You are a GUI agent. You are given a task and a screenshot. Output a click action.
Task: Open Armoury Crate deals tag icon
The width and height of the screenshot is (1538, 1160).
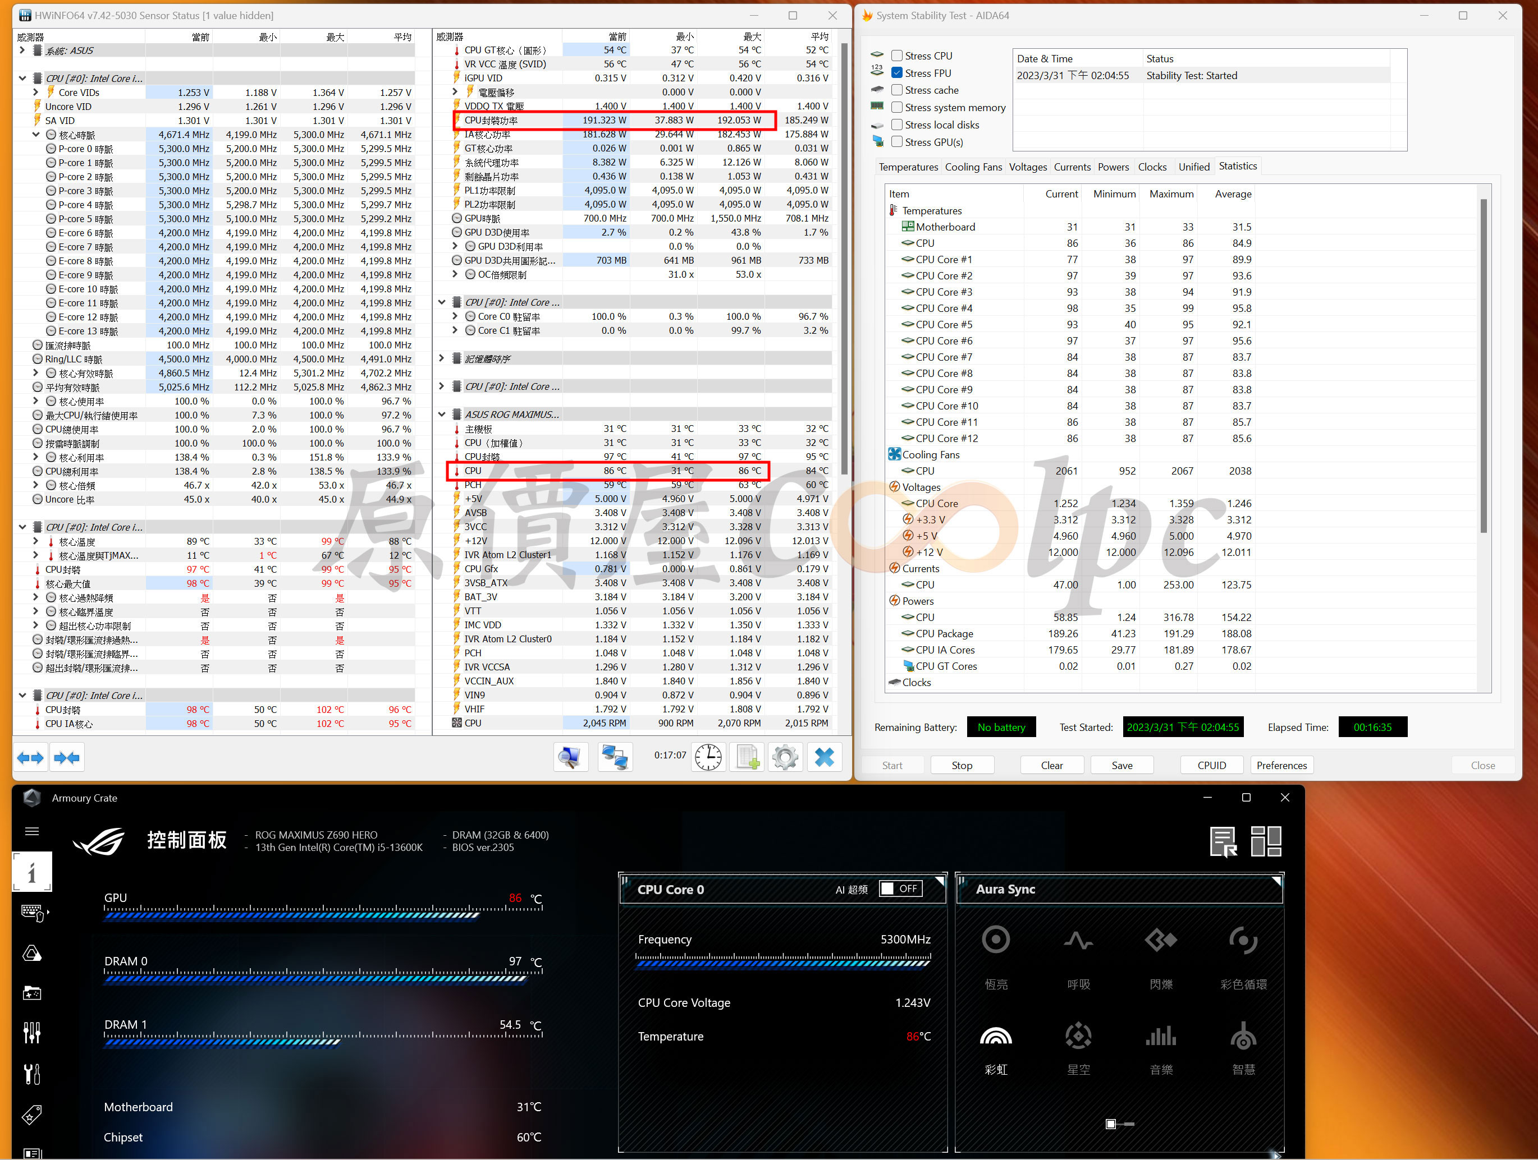[32, 1114]
